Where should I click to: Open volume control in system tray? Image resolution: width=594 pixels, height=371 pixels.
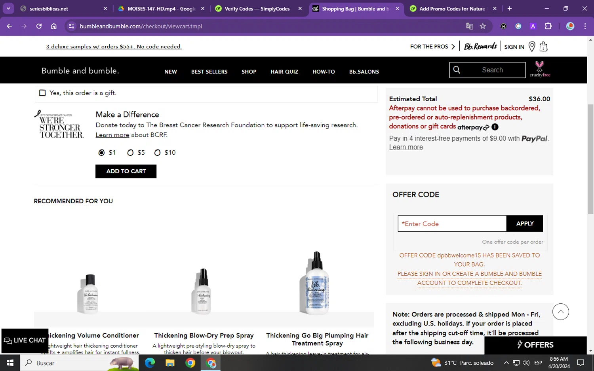pos(526,363)
